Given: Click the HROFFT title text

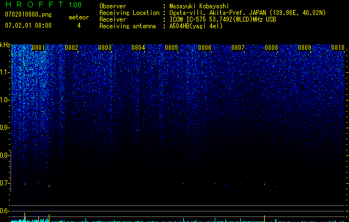Looking at the screenshot, I should (34, 4).
